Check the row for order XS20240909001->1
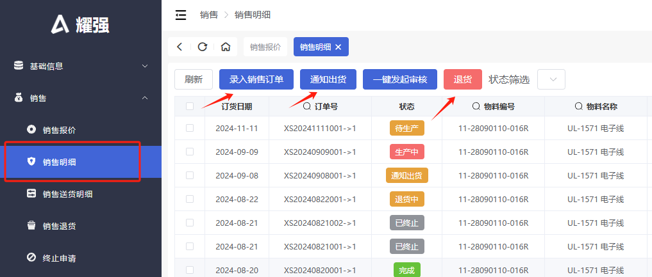 [190, 152]
